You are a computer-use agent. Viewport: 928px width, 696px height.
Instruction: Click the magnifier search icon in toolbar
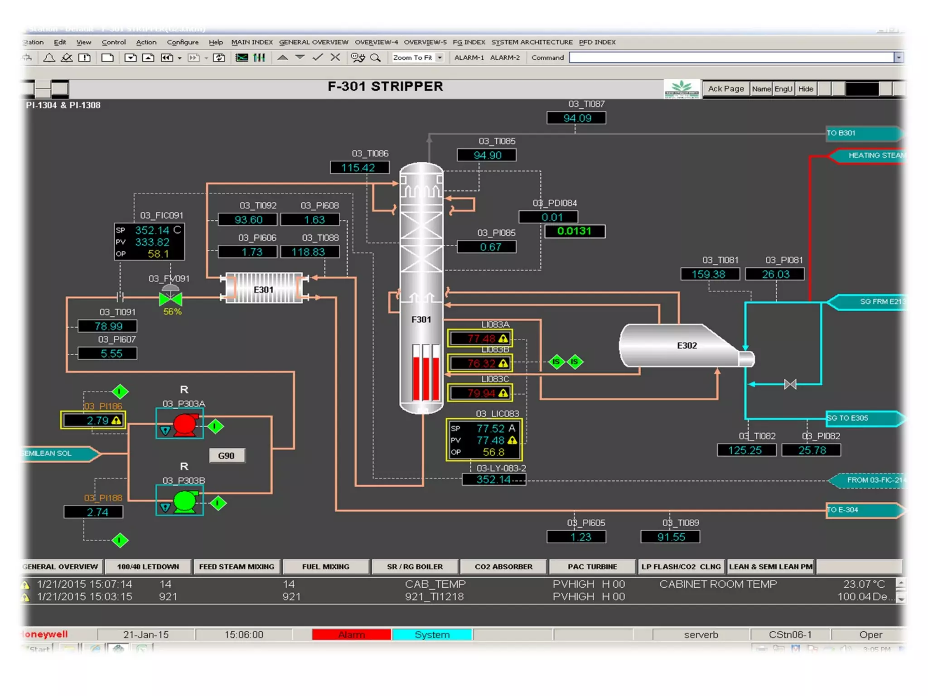pyautogui.click(x=375, y=58)
